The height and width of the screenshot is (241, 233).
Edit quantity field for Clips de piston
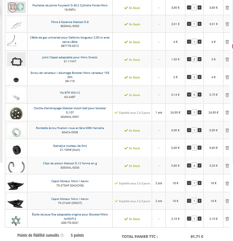pyautogui.click(x=194, y=165)
